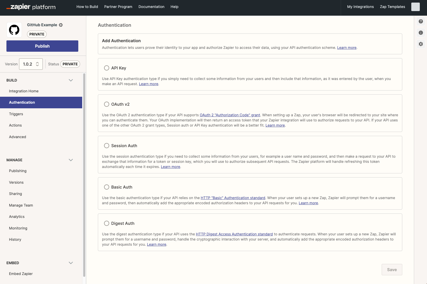Viewport: 427px width, 284px height.
Task: Open HTTP "Basic" Authentication standard link
Action: (233, 198)
